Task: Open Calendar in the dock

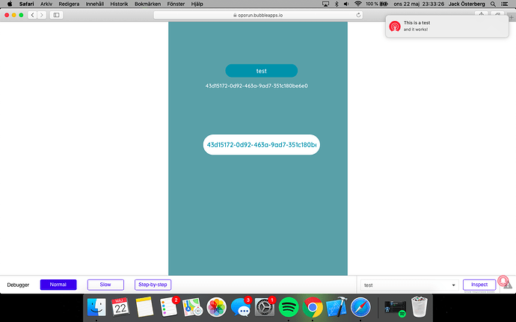Action: pyautogui.click(x=120, y=307)
